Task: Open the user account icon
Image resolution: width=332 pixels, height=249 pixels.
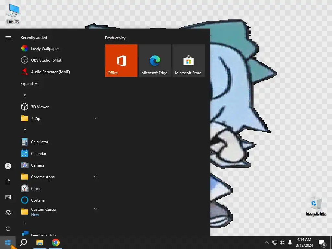Action: [8, 166]
